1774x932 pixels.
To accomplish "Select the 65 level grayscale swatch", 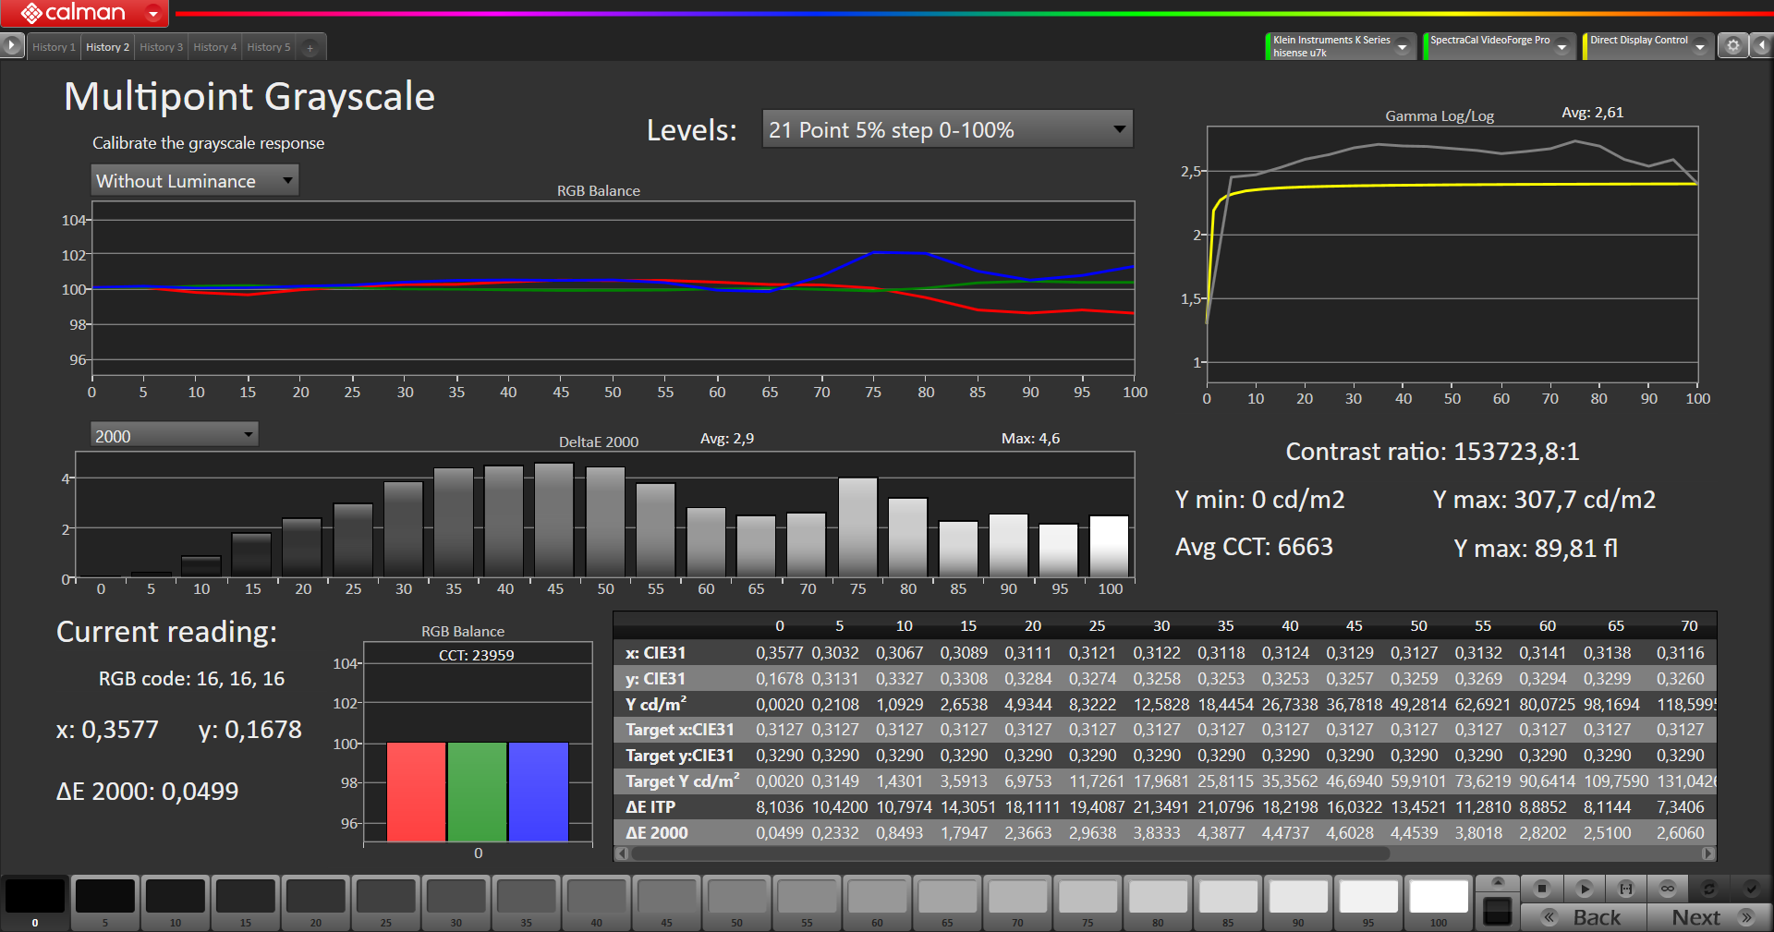I will (x=948, y=901).
